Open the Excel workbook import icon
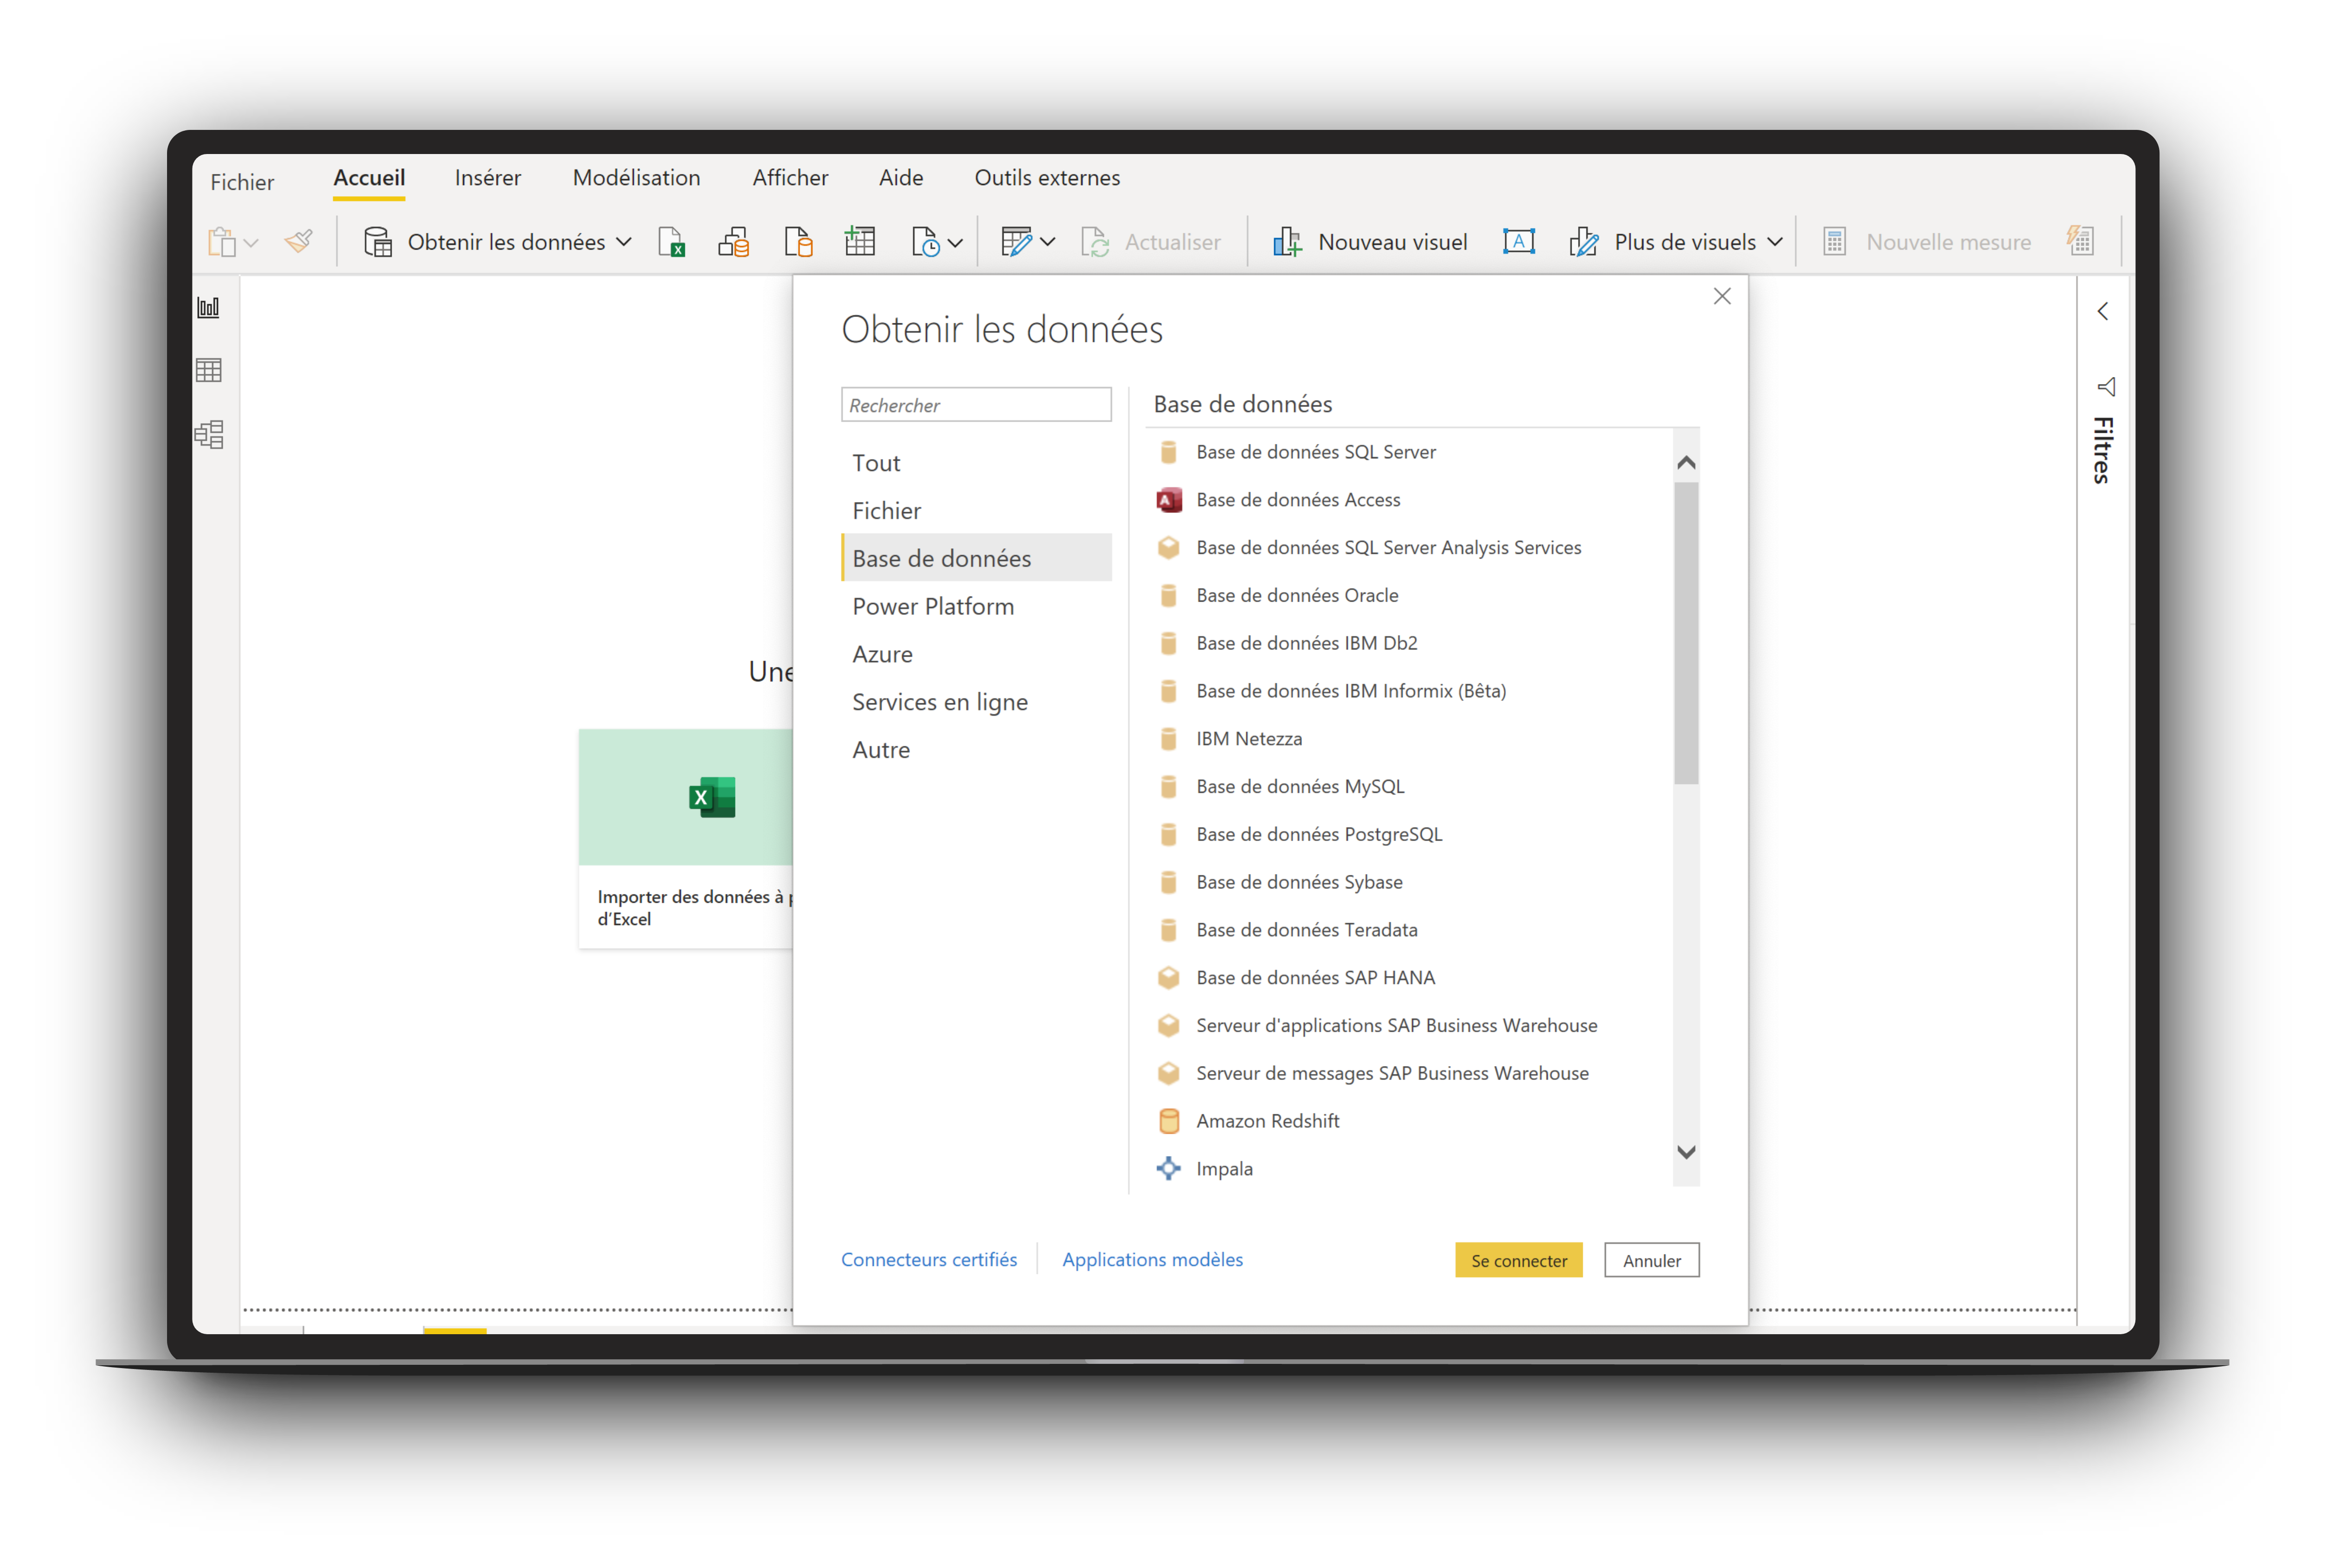 tap(671, 242)
